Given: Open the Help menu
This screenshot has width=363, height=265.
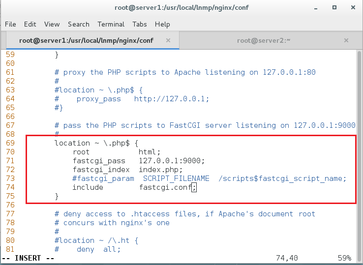Looking at the screenshot, I should (162, 24).
